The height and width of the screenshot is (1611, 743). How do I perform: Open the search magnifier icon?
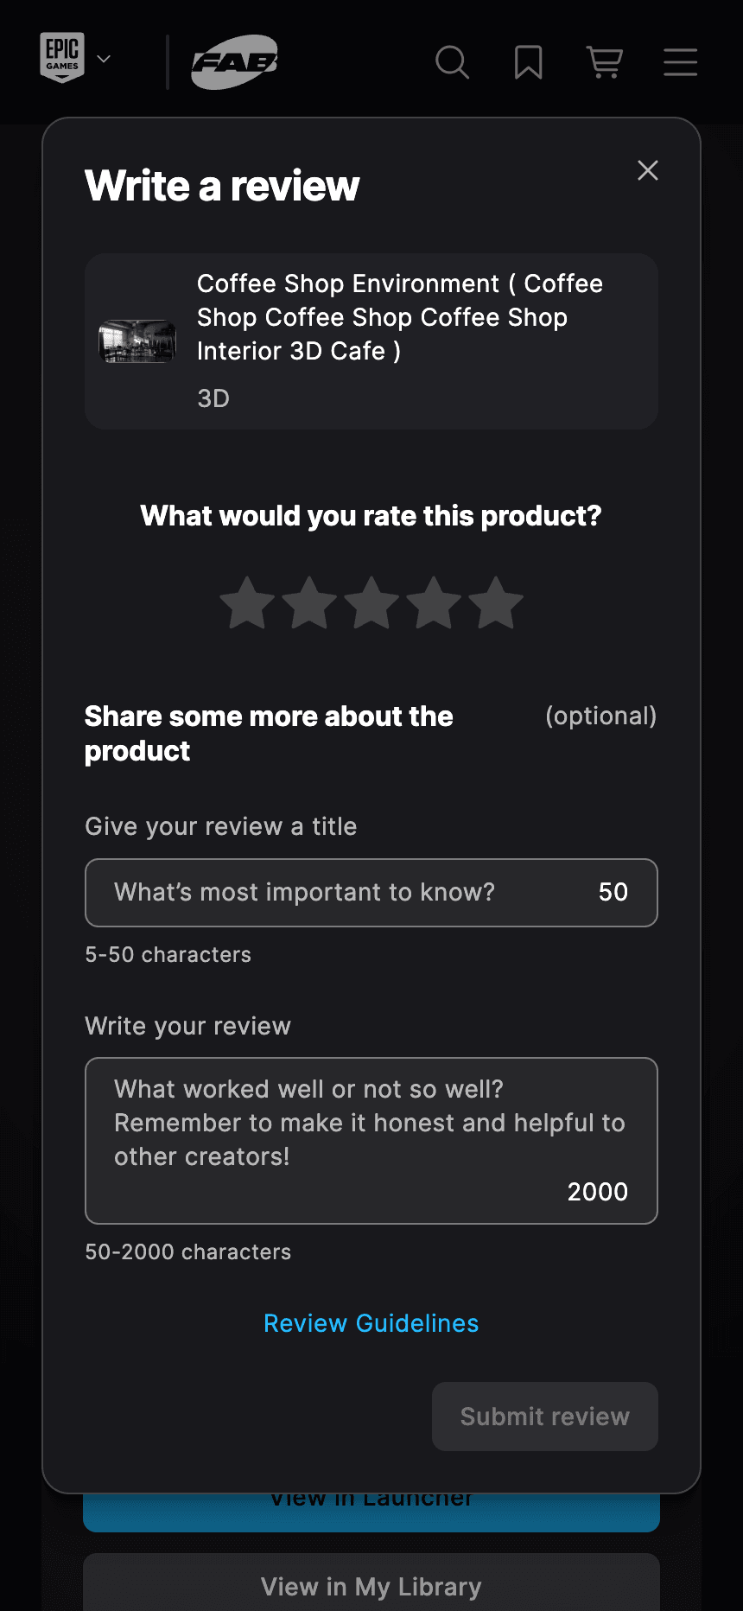tap(452, 62)
